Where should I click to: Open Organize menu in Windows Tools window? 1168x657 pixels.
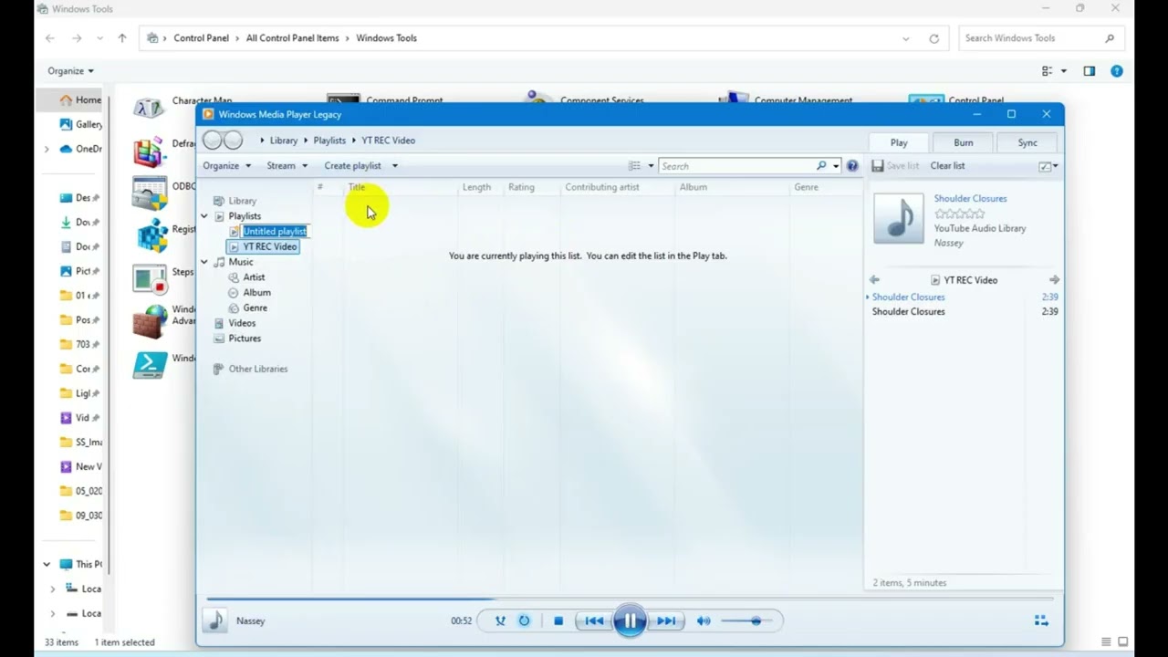(x=70, y=71)
